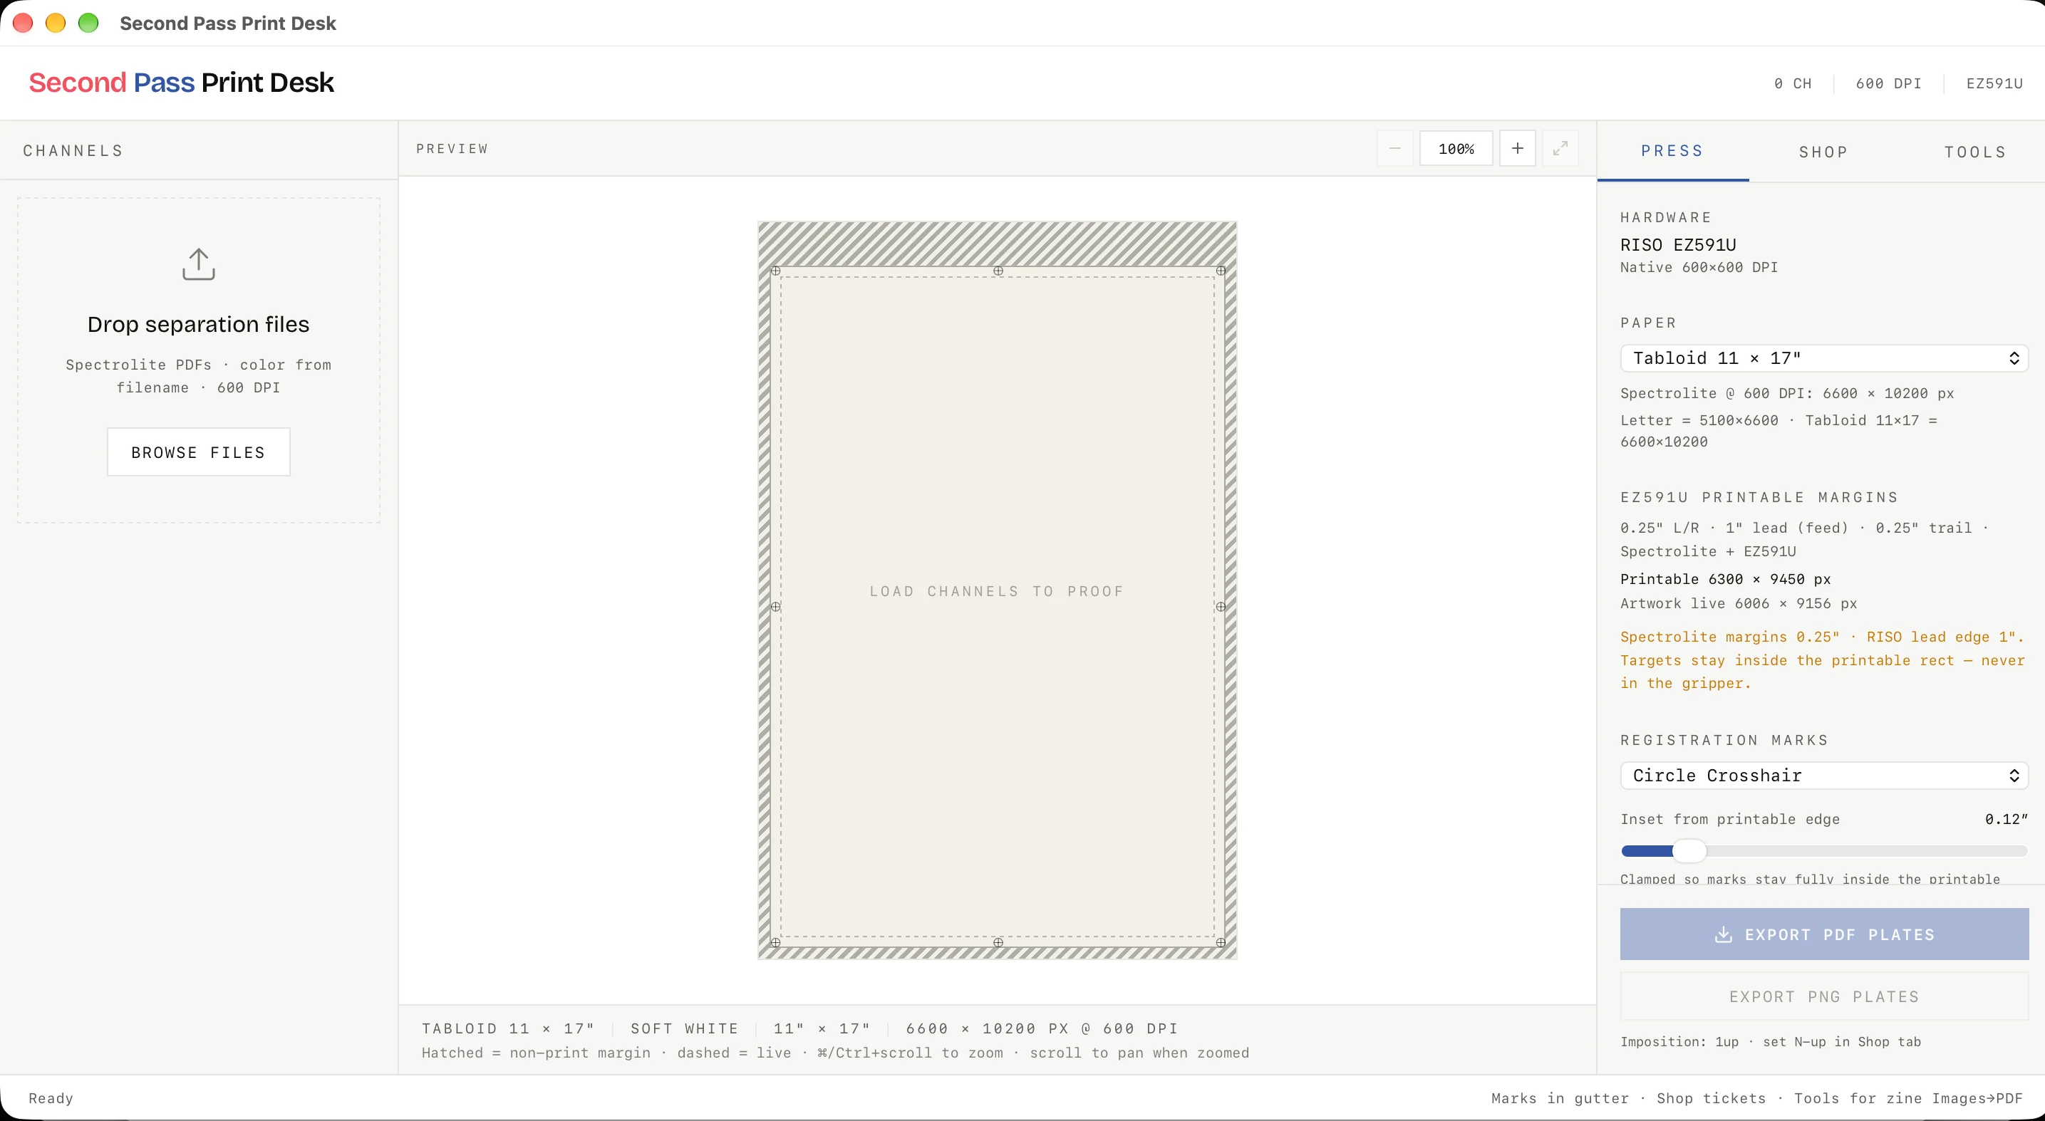
Task: Click Export PDF Plates button
Action: tap(1824, 934)
